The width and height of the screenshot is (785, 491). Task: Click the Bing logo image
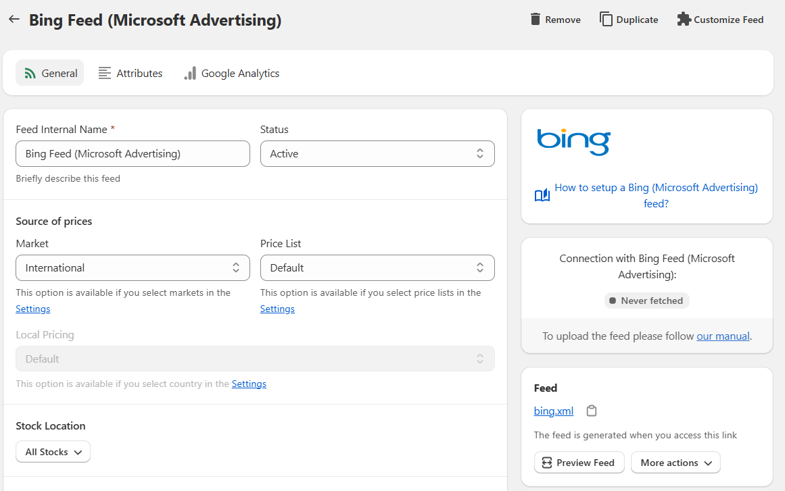(574, 142)
